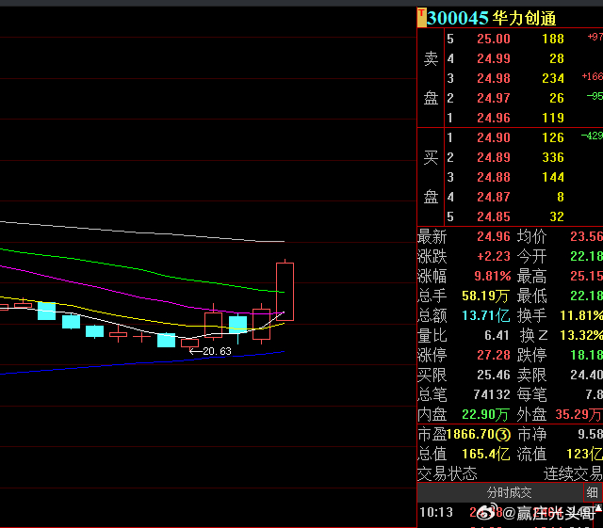Click buy level 3 volume 144

point(553,177)
